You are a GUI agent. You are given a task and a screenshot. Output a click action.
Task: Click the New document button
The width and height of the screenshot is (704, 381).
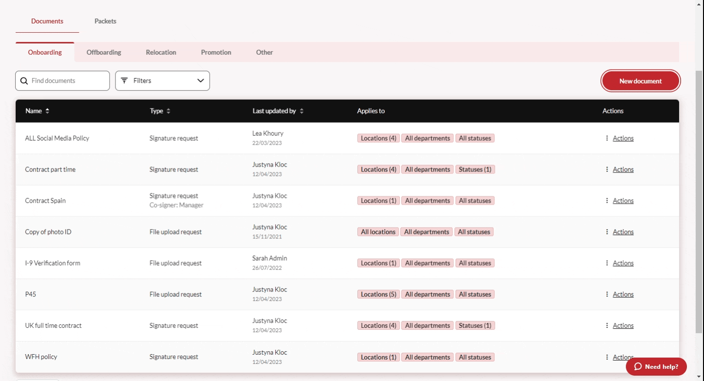pyautogui.click(x=640, y=81)
